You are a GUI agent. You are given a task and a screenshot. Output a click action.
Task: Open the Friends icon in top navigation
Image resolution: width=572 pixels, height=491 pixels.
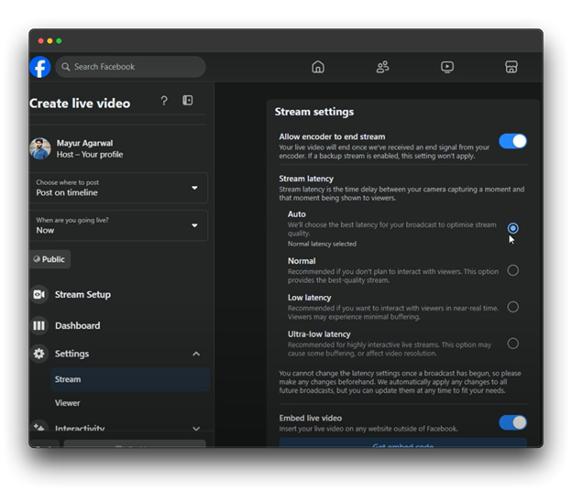pyautogui.click(x=382, y=67)
